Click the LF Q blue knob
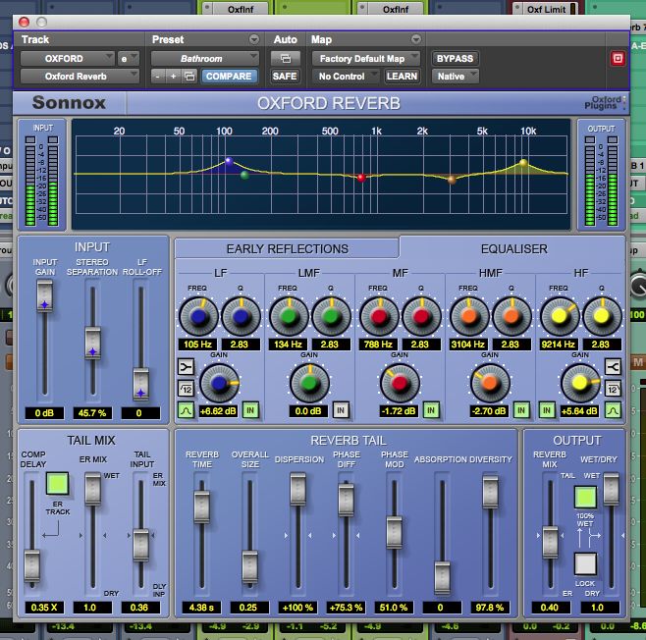Viewport: 646px width, 640px height. (241, 317)
